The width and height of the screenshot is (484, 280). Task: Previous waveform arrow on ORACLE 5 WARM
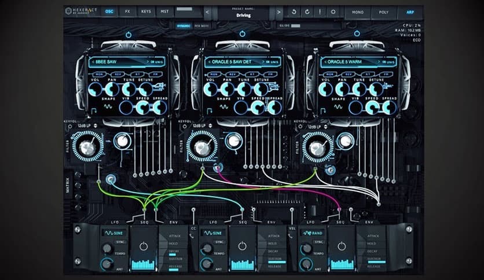325,62
